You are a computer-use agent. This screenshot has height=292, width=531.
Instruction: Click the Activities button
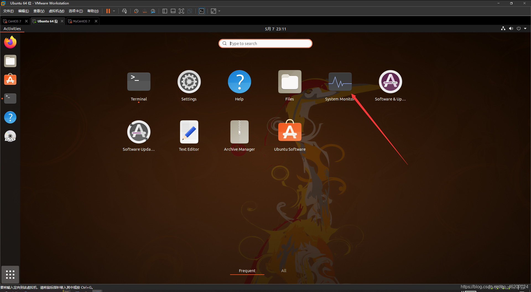(x=12, y=28)
